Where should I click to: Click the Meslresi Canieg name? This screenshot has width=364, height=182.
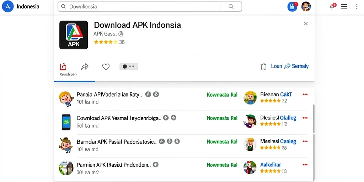click(x=278, y=141)
